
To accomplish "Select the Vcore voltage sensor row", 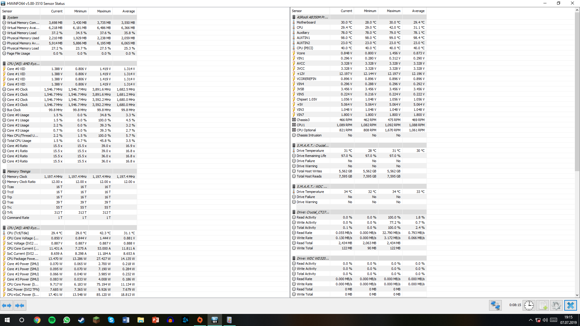I will click(x=301, y=53).
